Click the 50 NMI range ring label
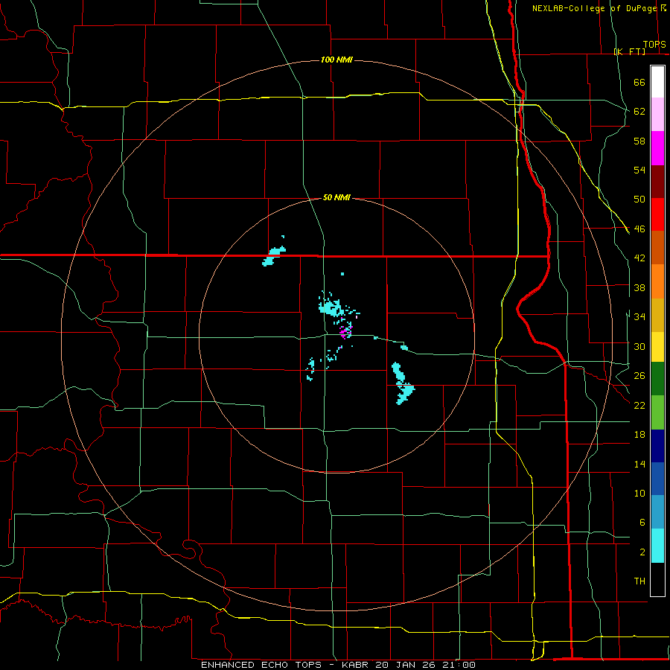670x670 pixels. tap(336, 197)
